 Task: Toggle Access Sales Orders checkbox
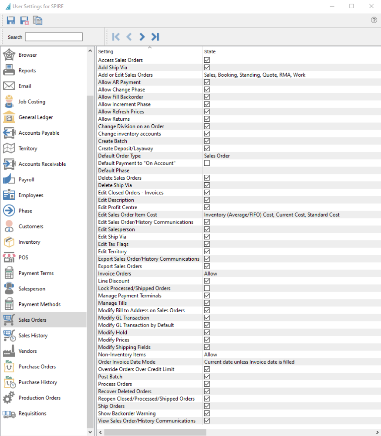click(x=207, y=60)
